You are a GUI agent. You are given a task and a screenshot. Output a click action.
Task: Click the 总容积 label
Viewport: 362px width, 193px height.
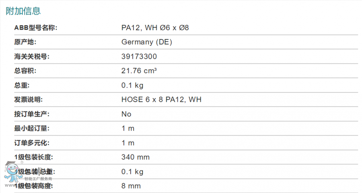(25, 71)
